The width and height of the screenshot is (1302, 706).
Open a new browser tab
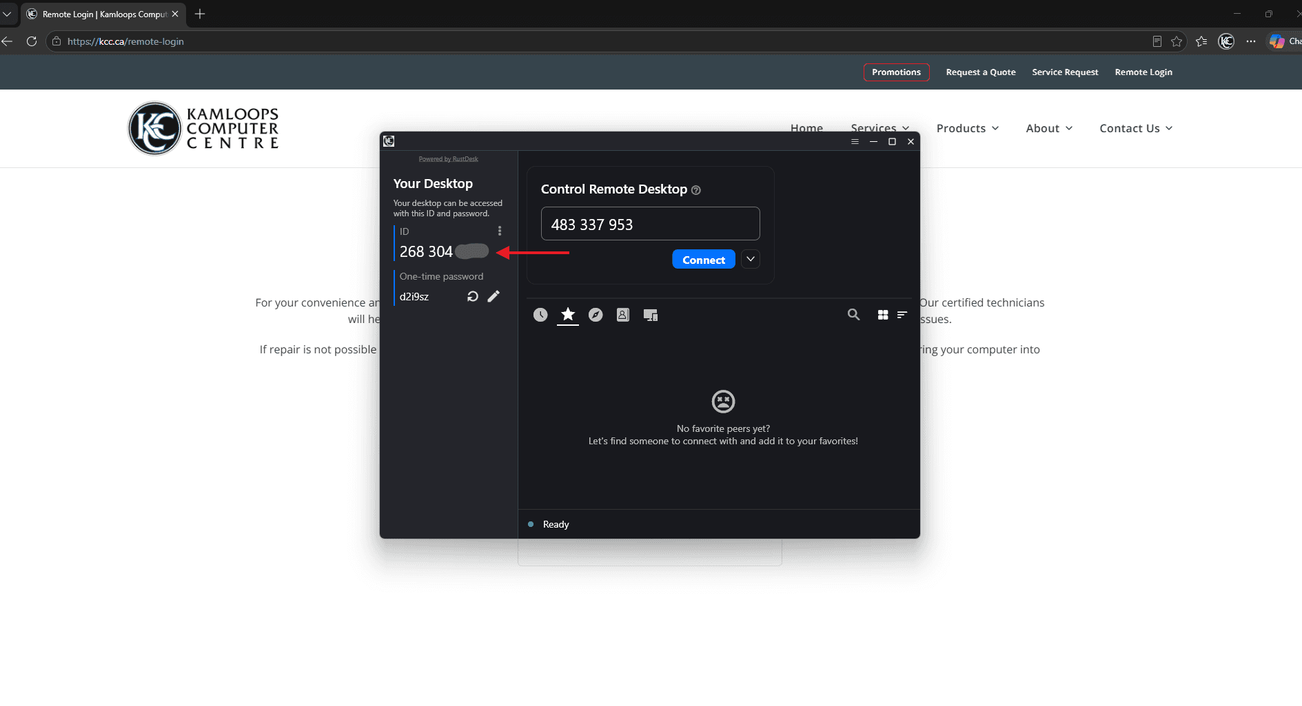200,14
